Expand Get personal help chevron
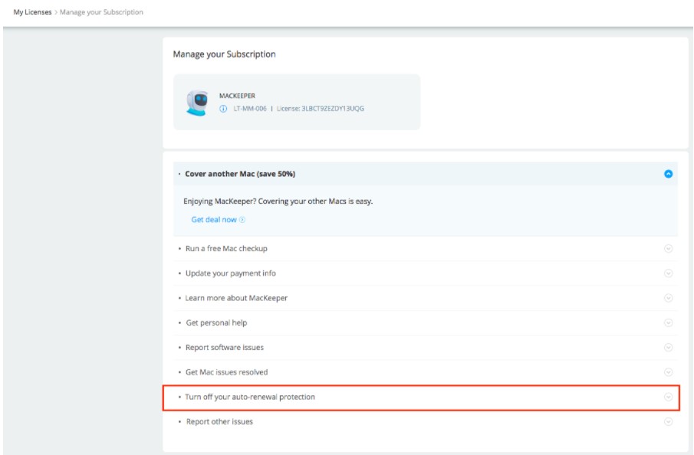The image size is (694, 455). 669,322
